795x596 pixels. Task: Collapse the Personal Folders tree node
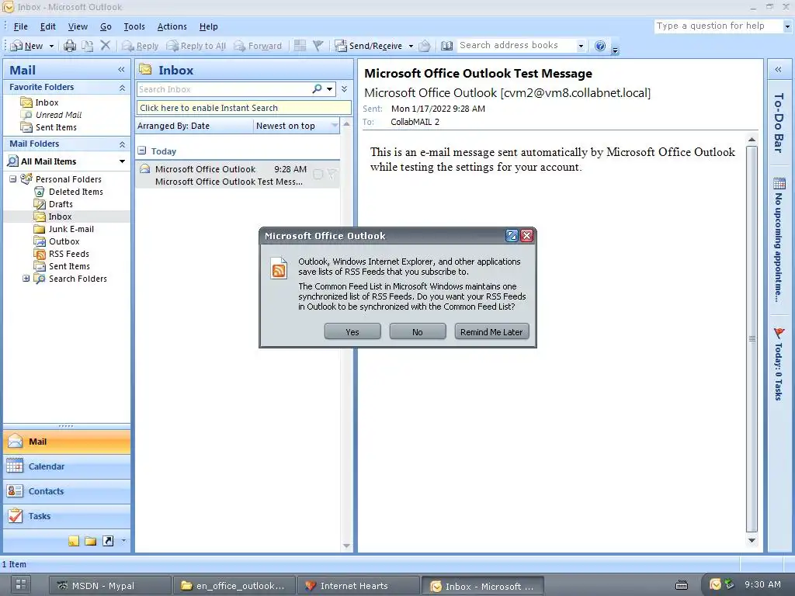pos(13,179)
